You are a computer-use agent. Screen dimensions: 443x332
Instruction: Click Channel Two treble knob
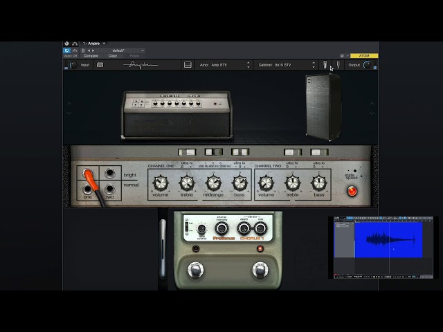pyautogui.click(x=293, y=183)
